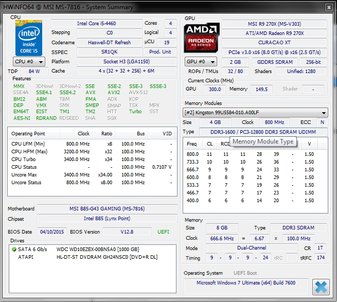
Task: Select the CPU HFM (Max) row
Action: pyautogui.click(x=92, y=152)
